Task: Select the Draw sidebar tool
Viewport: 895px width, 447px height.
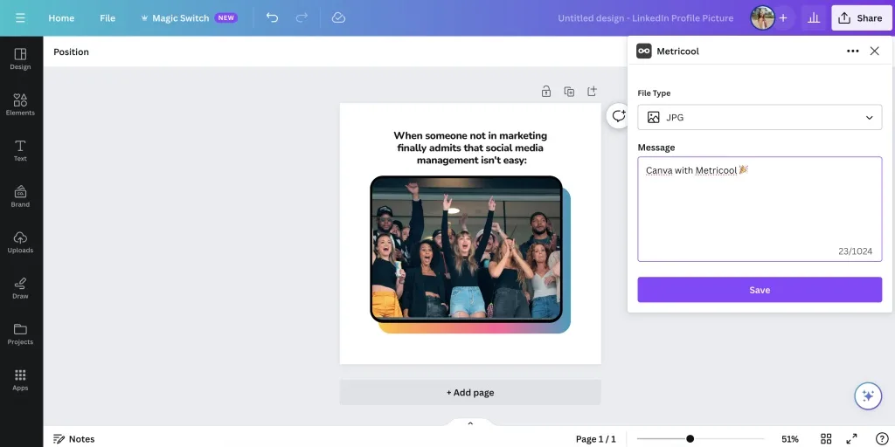Action: 20,288
